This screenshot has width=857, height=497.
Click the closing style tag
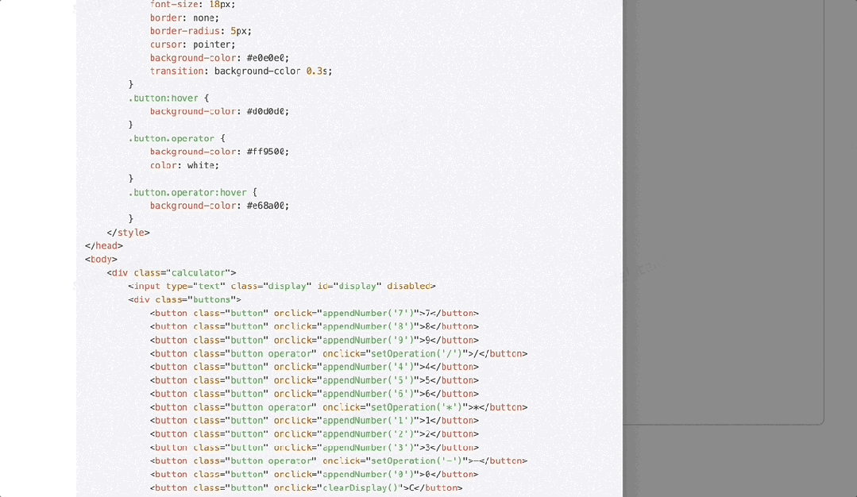pos(128,233)
